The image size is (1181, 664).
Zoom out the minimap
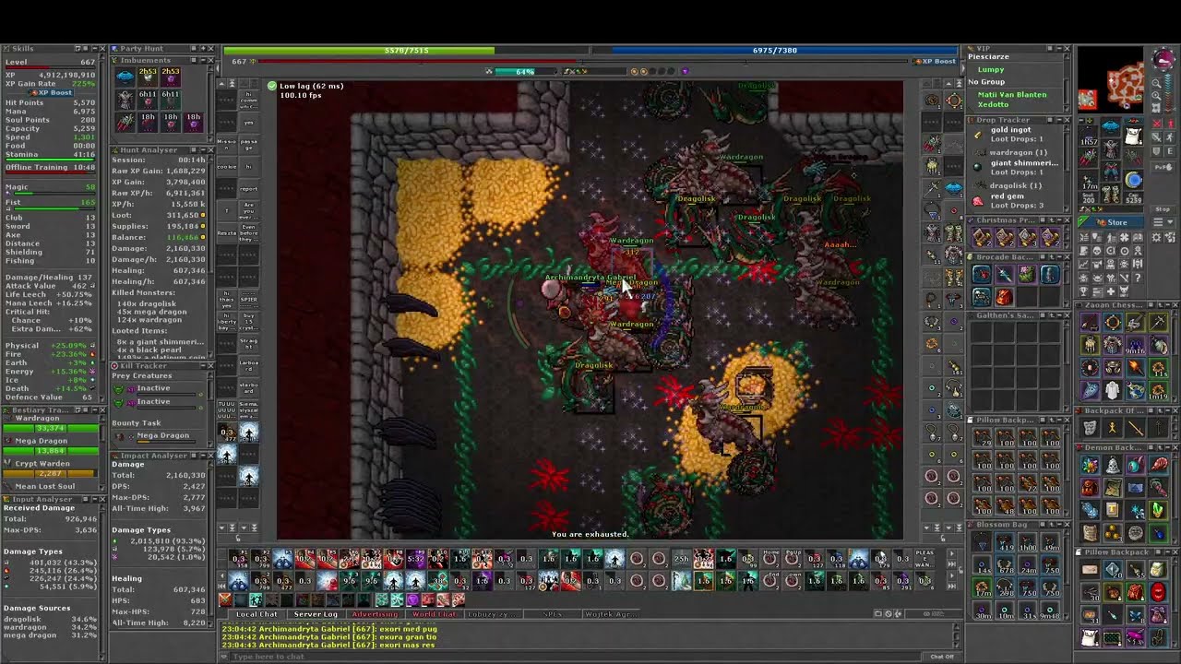pyautogui.click(x=1157, y=83)
